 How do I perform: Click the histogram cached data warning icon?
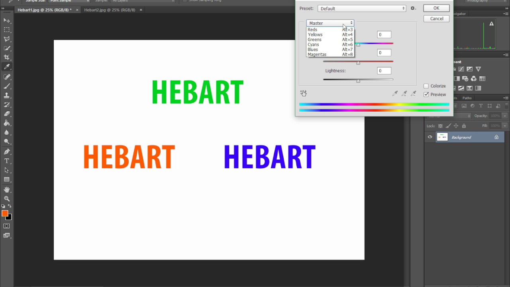(491, 24)
